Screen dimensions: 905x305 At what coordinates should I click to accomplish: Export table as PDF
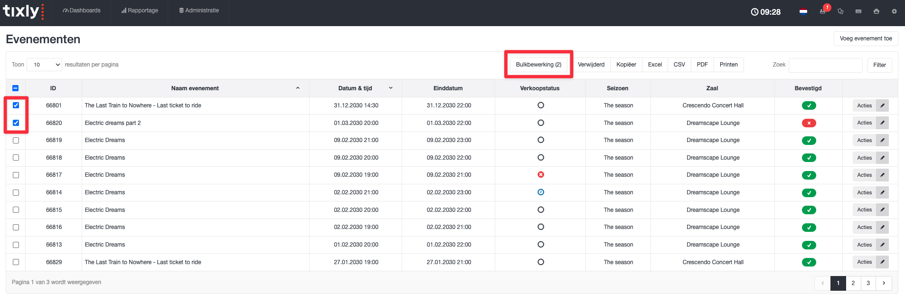coord(702,65)
